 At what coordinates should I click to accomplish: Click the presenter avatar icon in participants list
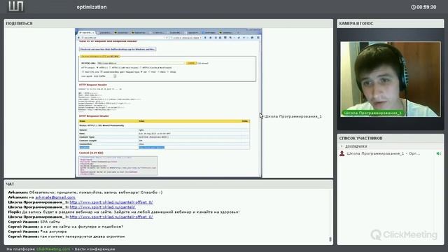pos(342,154)
